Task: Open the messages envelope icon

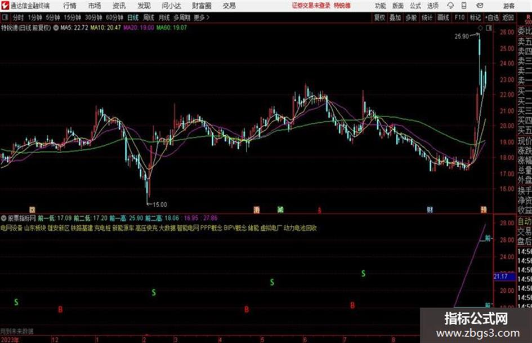Action: [480, 6]
